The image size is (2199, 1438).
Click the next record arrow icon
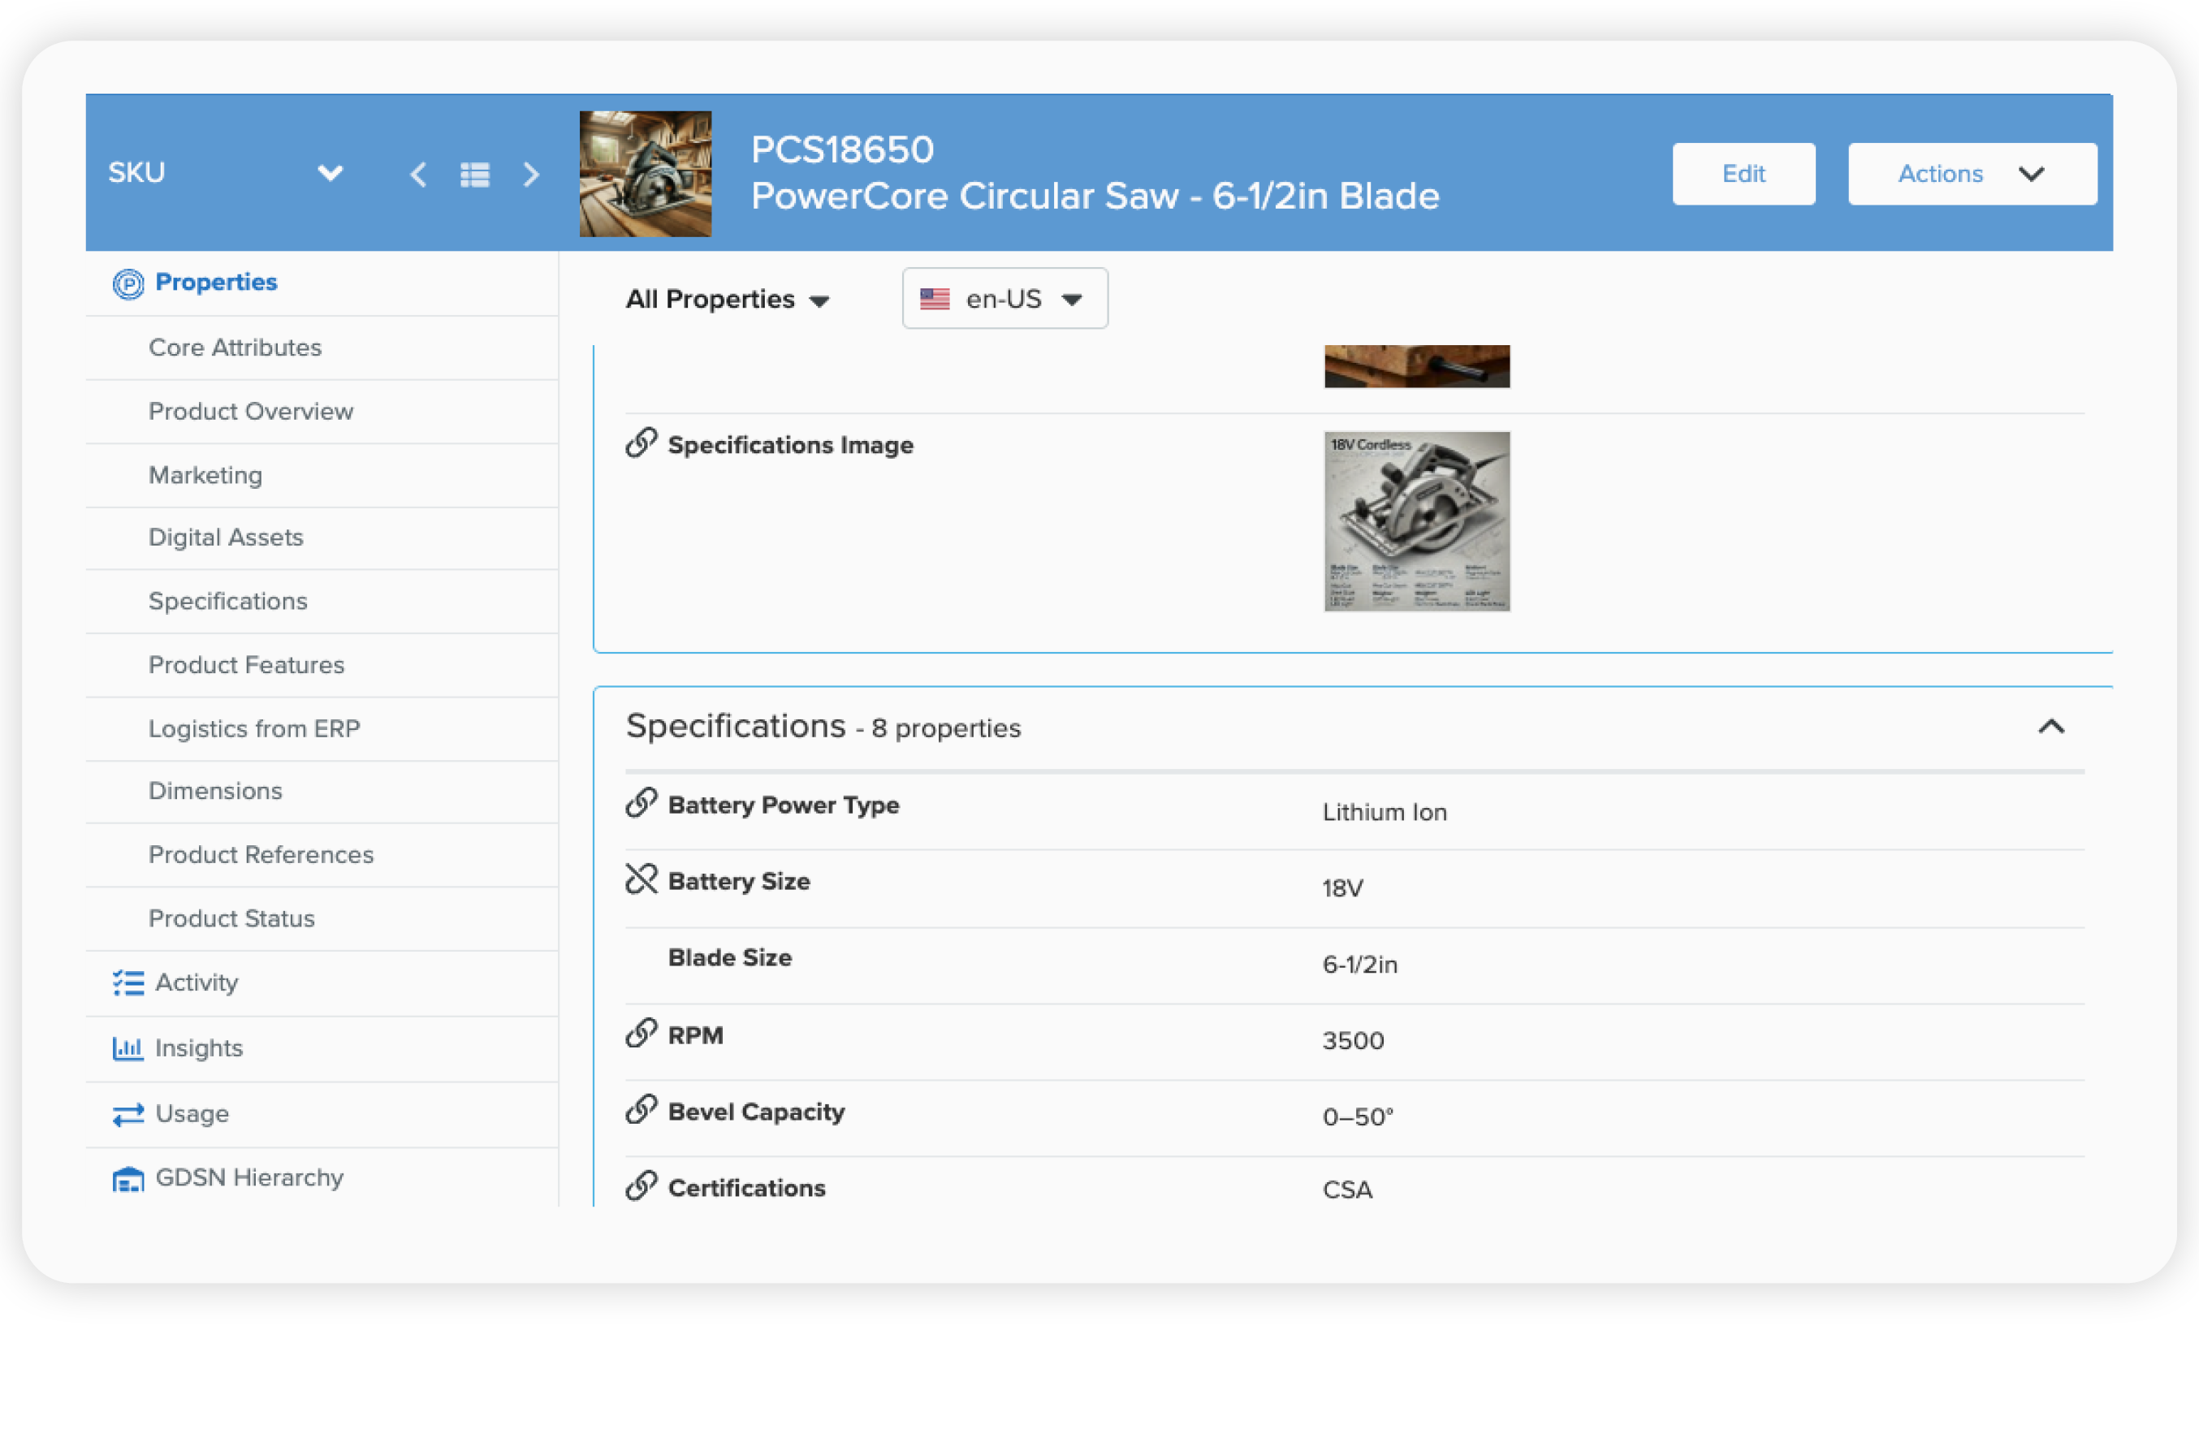[530, 174]
